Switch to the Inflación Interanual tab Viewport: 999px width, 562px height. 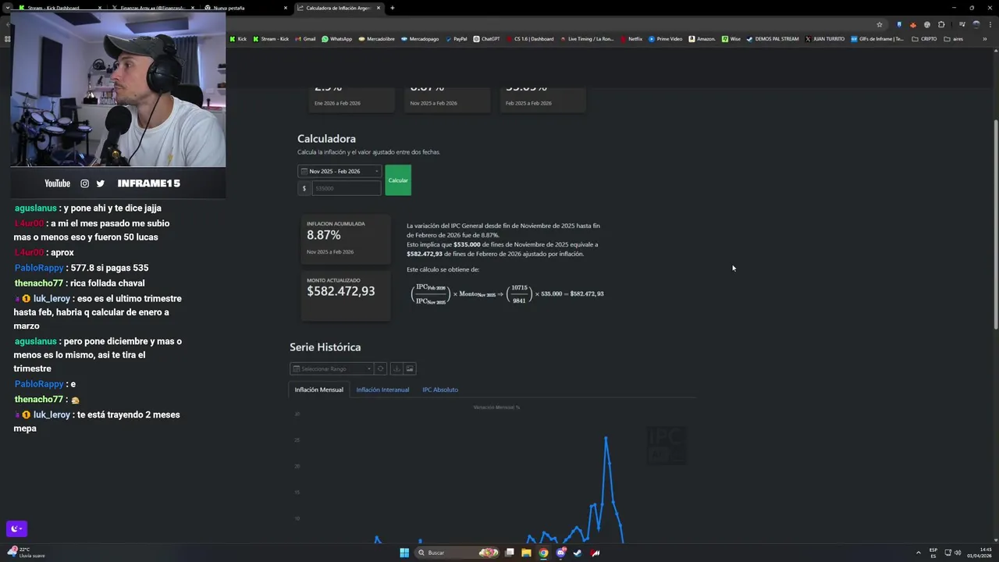pyautogui.click(x=382, y=389)
